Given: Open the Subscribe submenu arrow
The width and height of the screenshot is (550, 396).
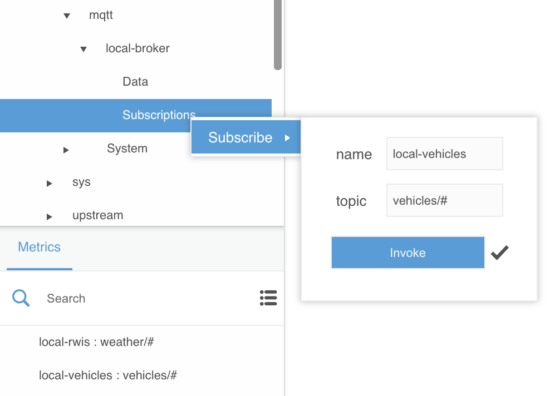Looking at the screenshot, I should click(x=287, y=138).
